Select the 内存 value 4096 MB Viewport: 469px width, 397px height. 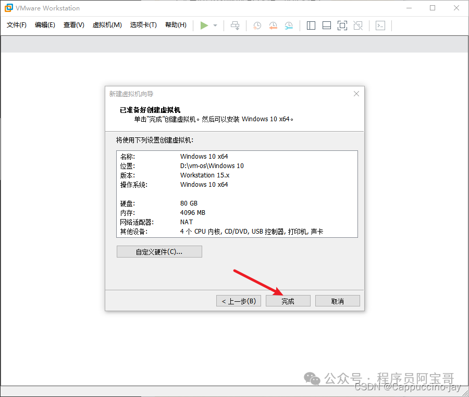point(193,213)
